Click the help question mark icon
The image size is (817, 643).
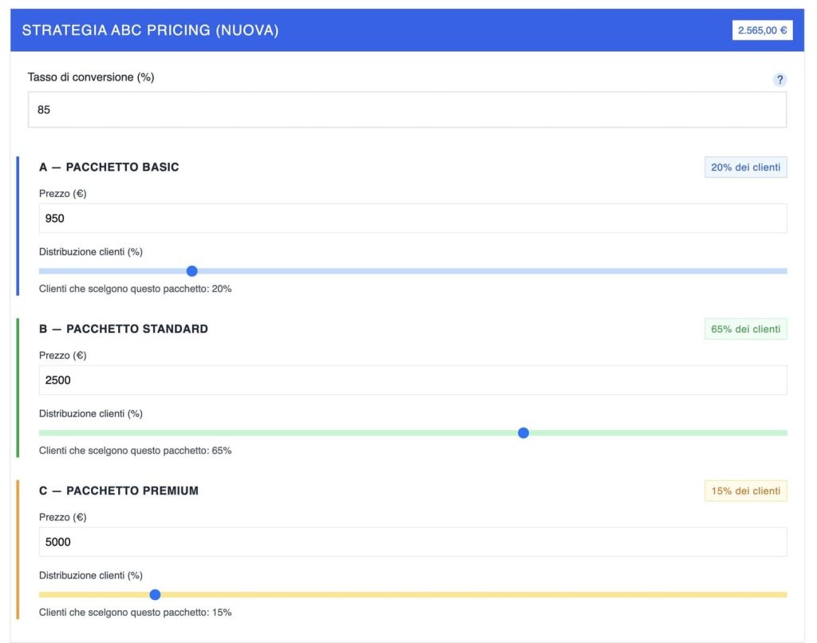click(x=780, y=80)
